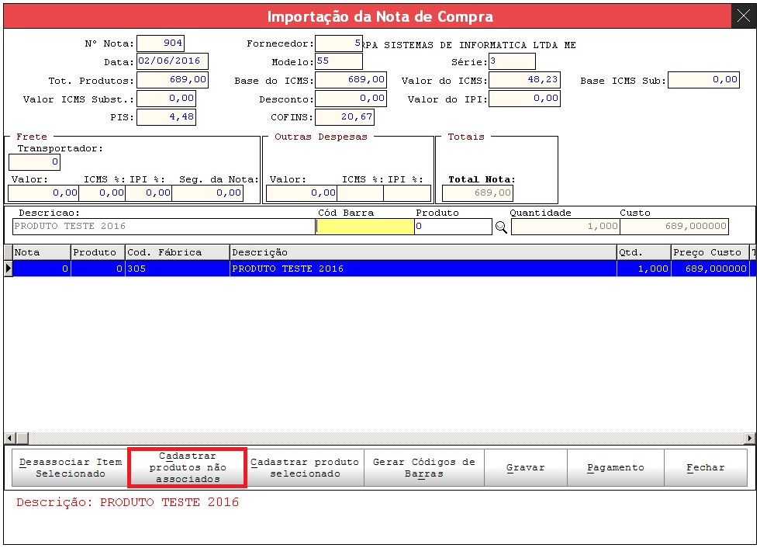
Task: Select the PRODUTO TESTE 2016 description cell in grid
Action: [x=423, y=269]
